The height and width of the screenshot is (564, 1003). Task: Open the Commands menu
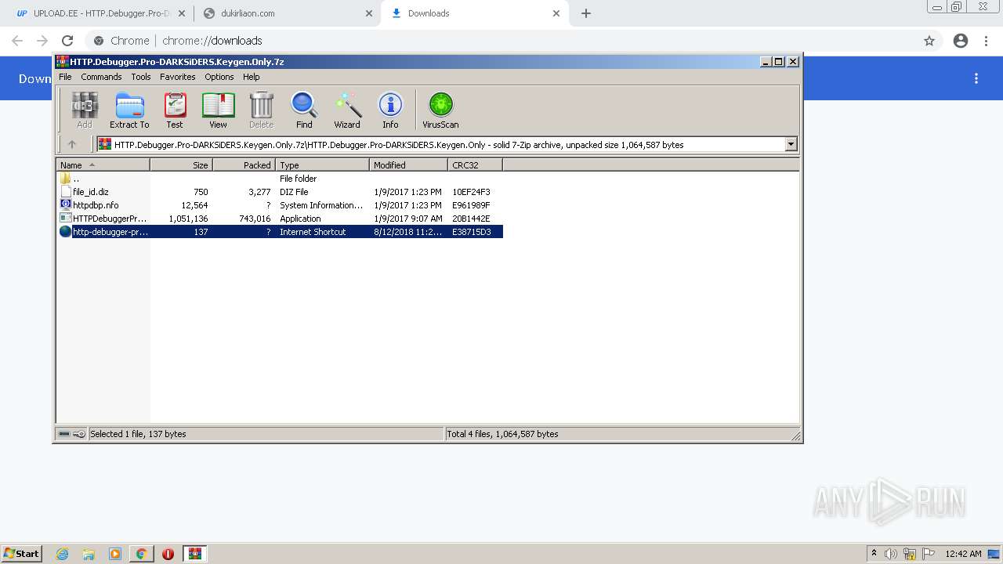click(x=101, y=77)
